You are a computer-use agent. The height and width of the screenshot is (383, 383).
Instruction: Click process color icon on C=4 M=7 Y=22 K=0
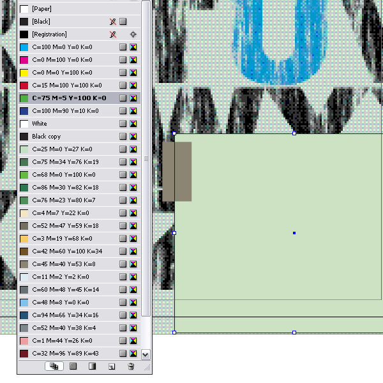click(123, 213)
